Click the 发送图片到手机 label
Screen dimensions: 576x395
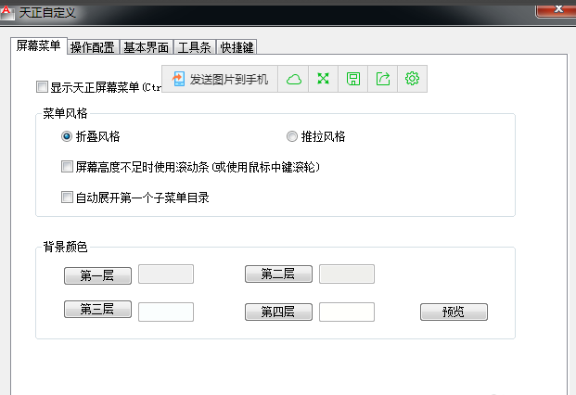point(229,80)
